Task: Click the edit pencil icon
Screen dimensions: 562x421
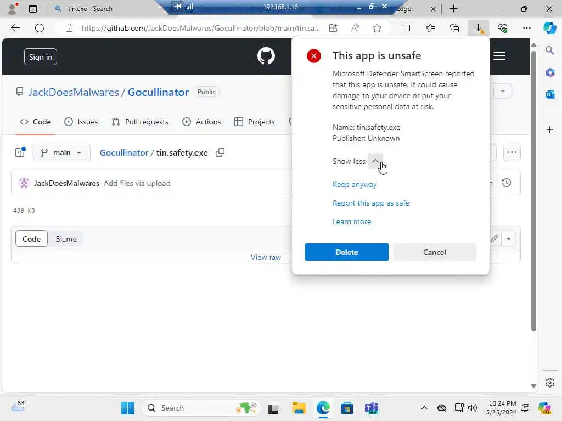Action: (x=494, y=238)
